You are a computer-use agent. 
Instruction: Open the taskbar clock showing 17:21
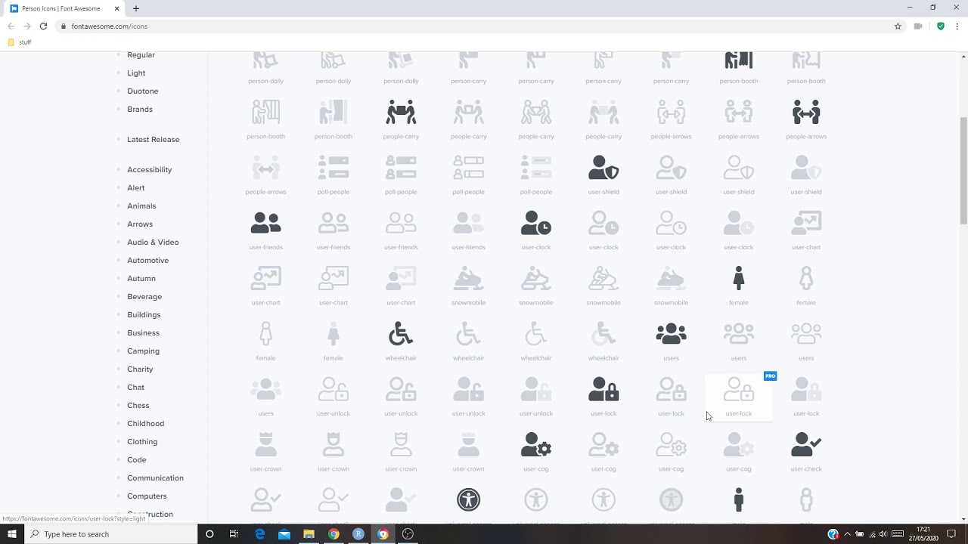pyautogui.click(x=923, y=534)
